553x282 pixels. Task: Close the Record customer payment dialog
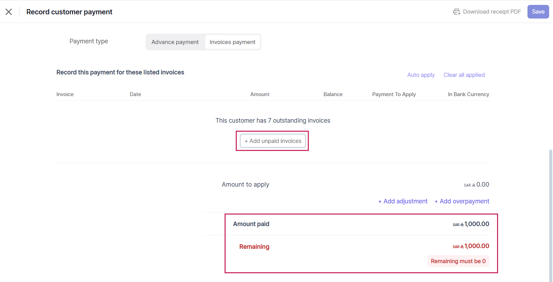(x=9, y=12)
